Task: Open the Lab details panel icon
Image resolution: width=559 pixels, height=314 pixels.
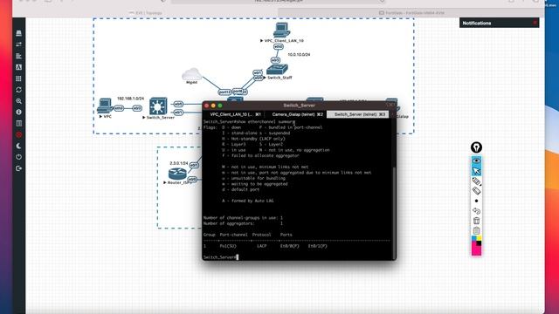Action: (18, 124)
